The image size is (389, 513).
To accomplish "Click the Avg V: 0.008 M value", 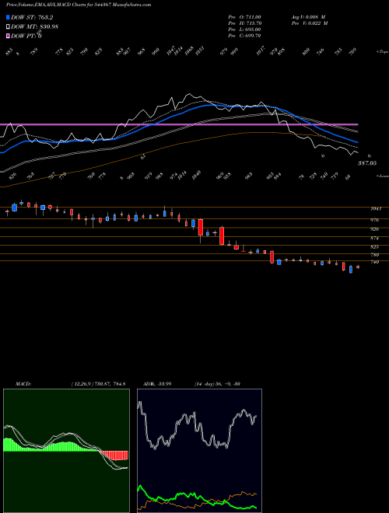I will click(x=308, y=17).
